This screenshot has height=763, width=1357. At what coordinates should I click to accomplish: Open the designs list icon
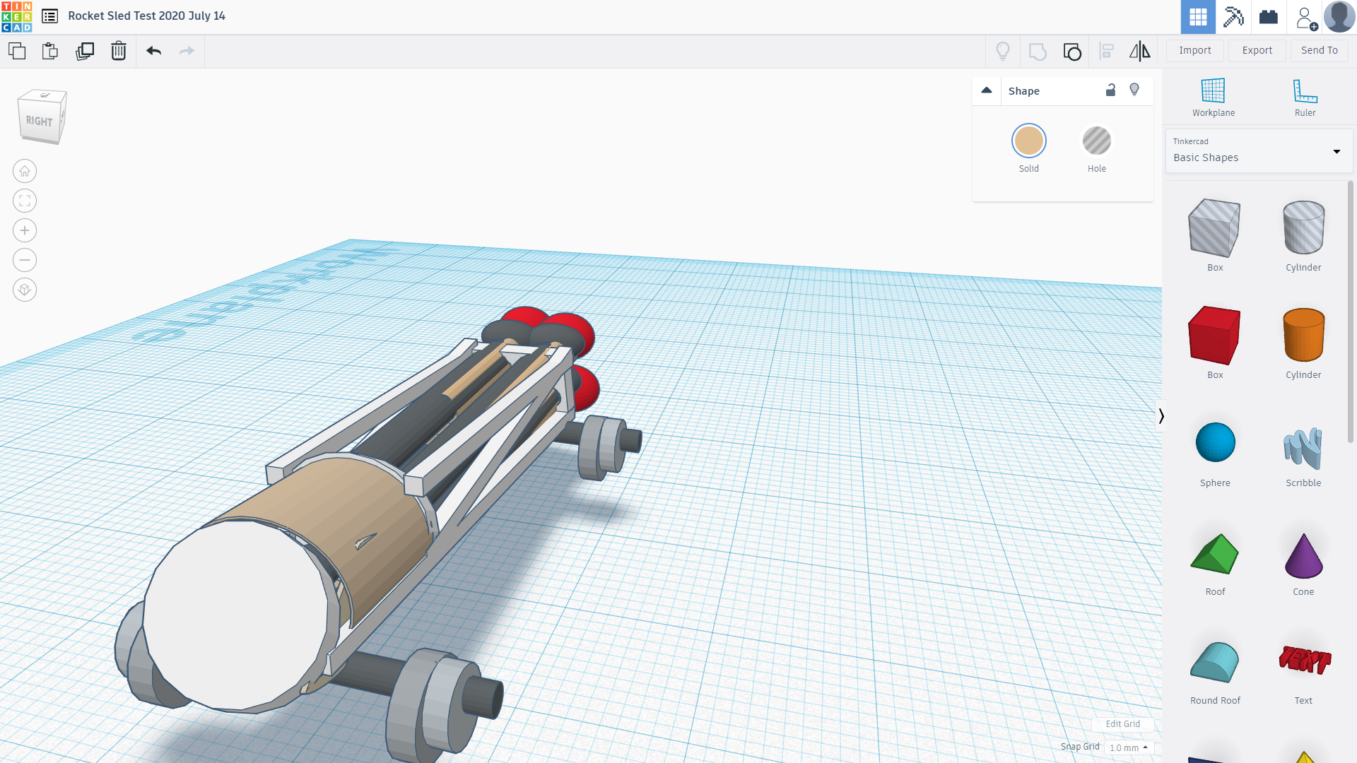coord(49,16)
